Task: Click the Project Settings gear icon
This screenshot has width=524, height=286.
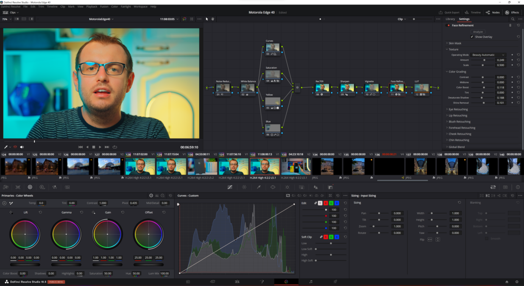Action: (x=516, y=282)
